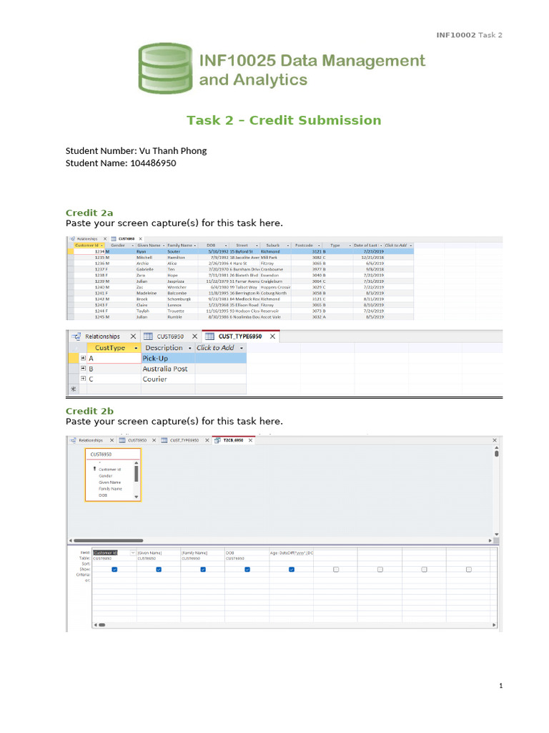Open the Field dropdown on the Customer id cell

pyautogui.click(x=133, y=553)
